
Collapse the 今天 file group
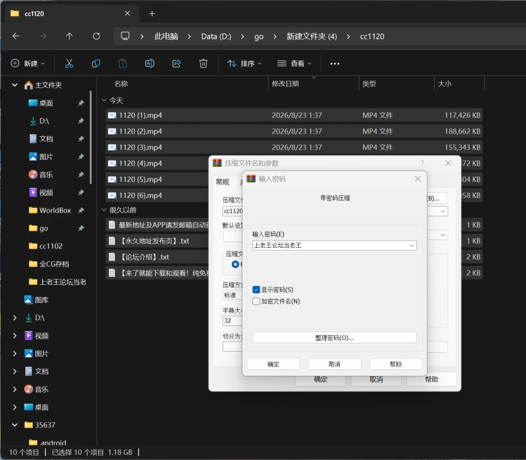tap(104, 101)
